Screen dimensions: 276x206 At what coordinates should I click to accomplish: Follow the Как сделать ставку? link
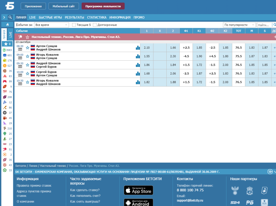85,190
